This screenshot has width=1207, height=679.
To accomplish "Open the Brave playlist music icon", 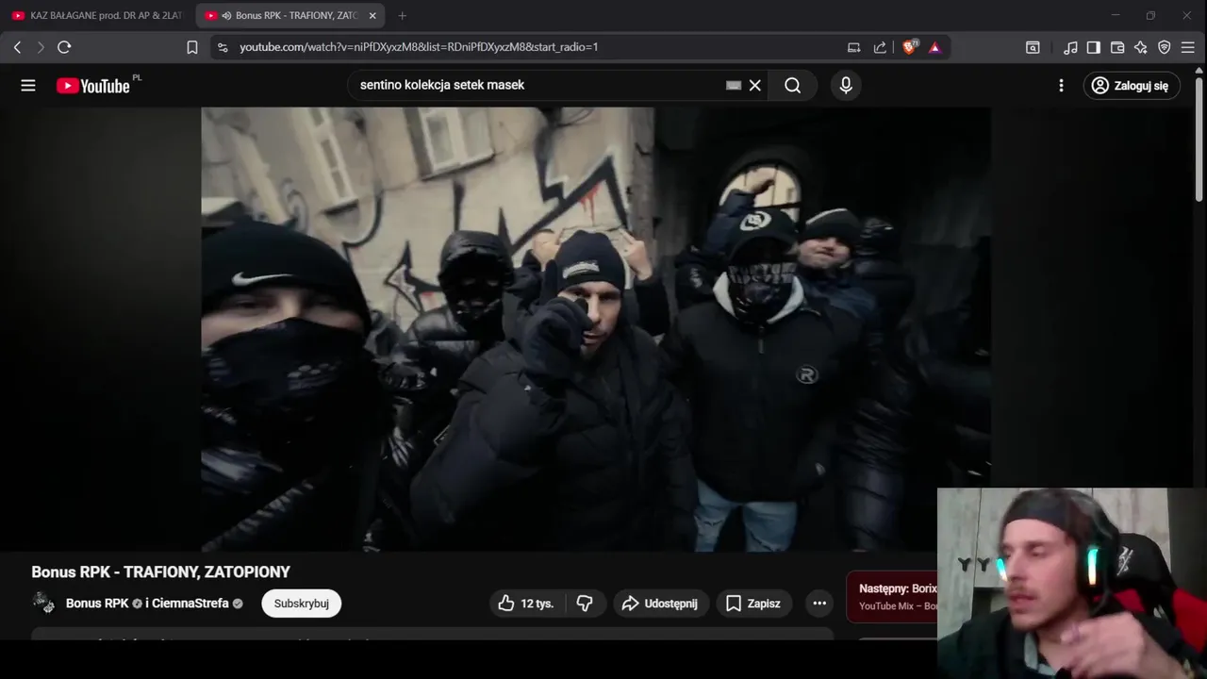I will [x=1070, y=47].
